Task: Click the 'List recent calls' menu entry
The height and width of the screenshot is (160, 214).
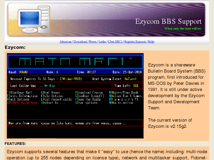Action: tap(56, 100)
